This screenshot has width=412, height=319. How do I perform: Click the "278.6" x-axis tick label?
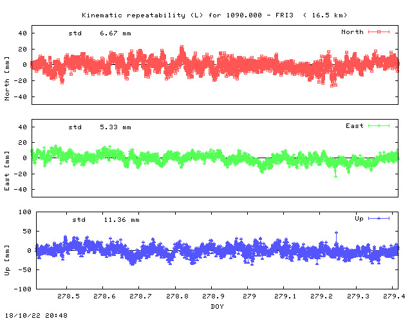click(104, 296)
